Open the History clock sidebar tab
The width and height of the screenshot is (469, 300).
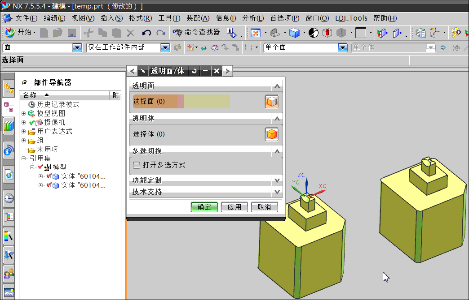click(9, 198)
